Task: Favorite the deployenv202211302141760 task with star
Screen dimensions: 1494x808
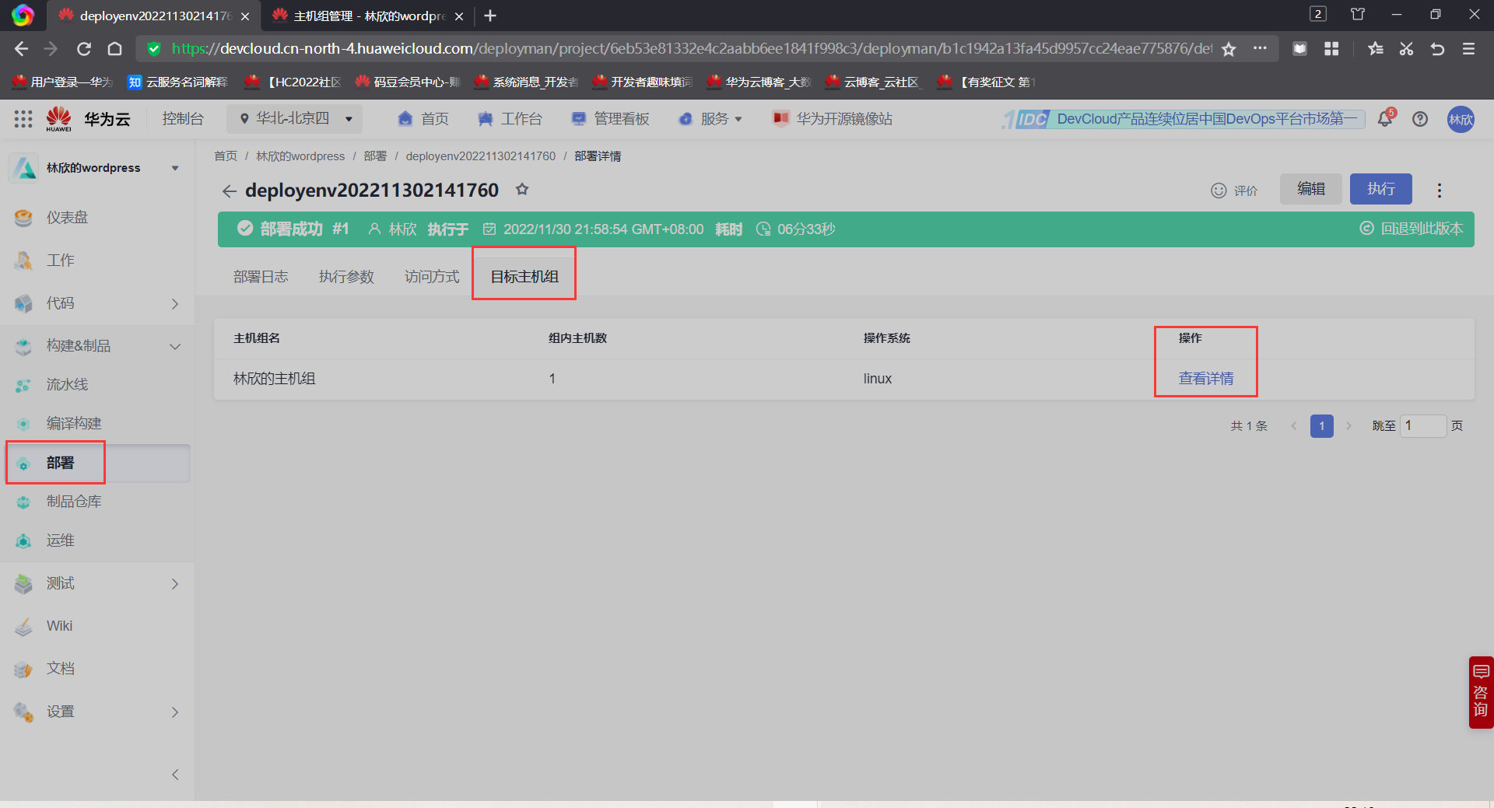Action: tap(522, 190)
